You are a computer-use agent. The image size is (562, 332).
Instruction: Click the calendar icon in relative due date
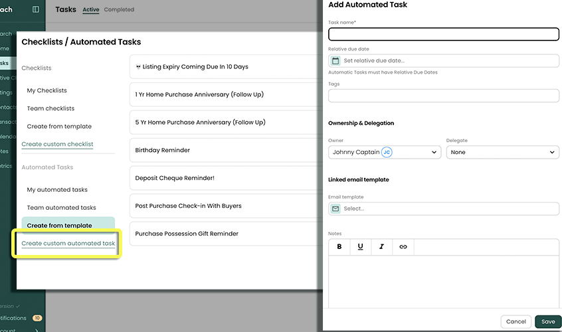tap(335, 60)
